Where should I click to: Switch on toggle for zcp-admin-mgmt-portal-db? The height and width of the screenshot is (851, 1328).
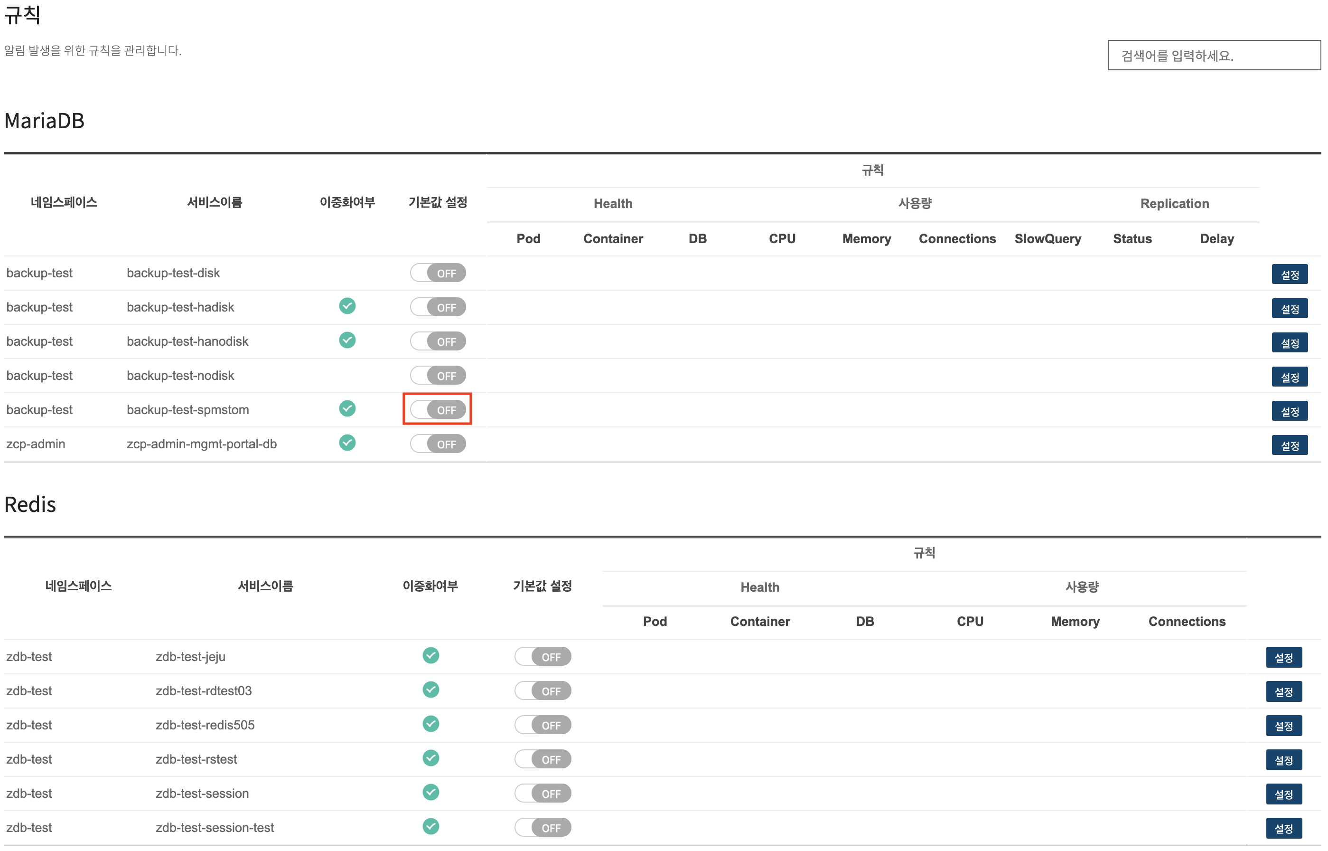click(x=437, y=444)
